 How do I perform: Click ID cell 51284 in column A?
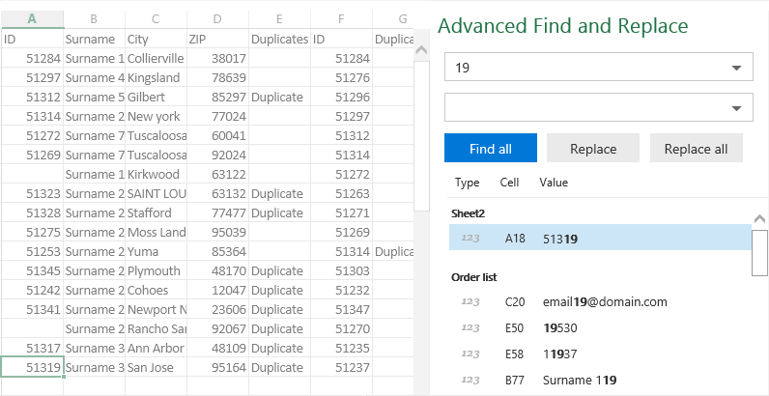pyautogui.click(x=33, y=58)
